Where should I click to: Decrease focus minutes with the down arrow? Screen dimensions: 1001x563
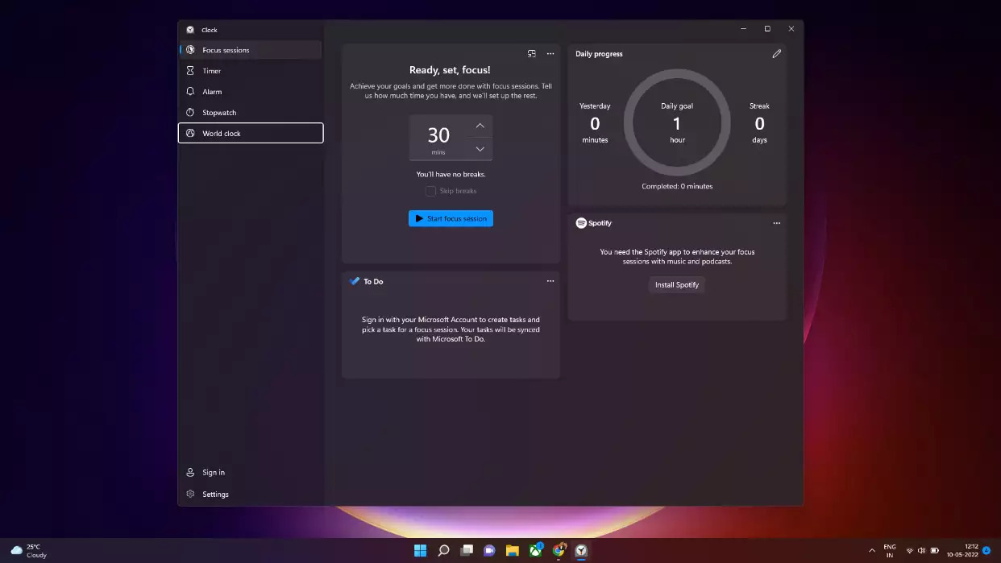coord(480,149)
